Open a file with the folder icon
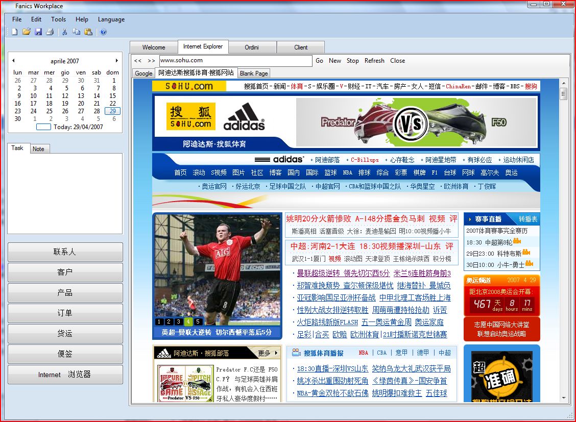Viewport: 576px width, 422px height. pos(26,32)
